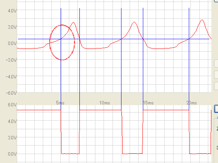Click the lower graph's 2.0V label

pos(12,138)
